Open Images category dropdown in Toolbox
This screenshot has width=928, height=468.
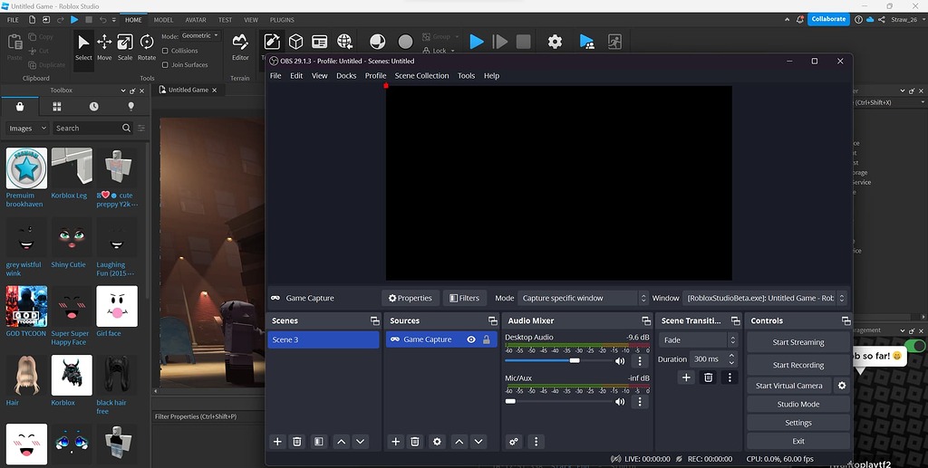[26, 129]
